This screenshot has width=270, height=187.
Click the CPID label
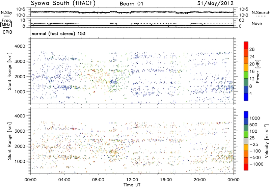point(7,32)
